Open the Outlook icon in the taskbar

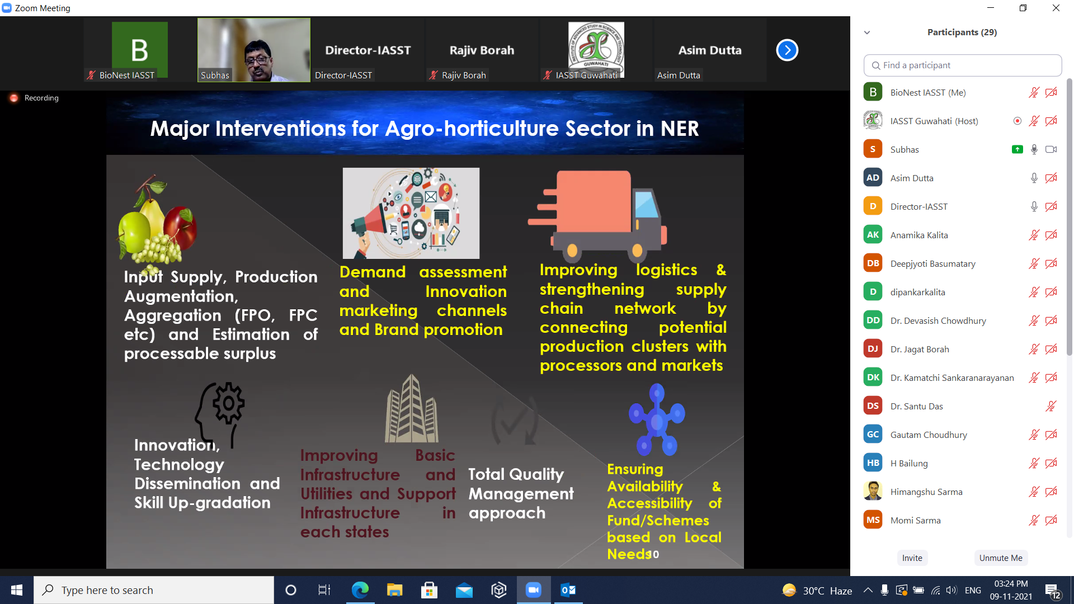(x=568, y=590)
